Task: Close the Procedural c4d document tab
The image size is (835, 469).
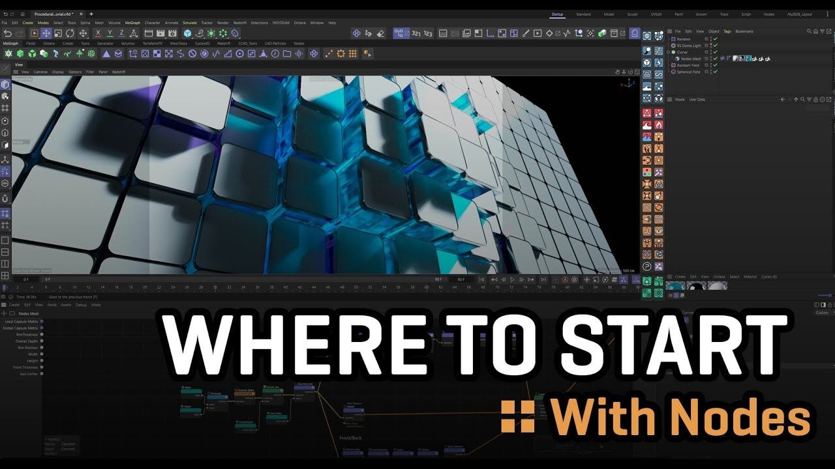Action: (80, 14)
